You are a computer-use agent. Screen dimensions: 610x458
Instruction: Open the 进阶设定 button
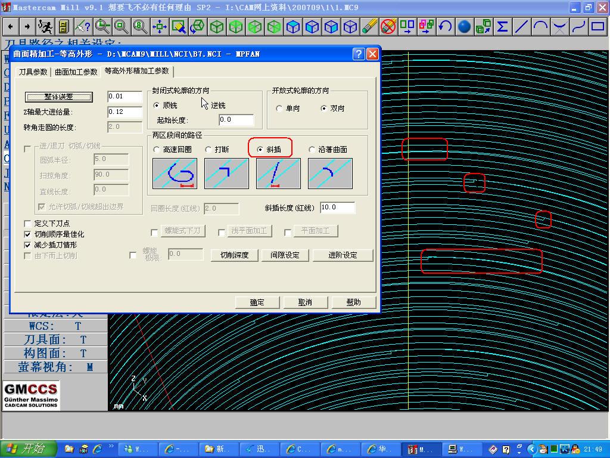click(x=343, y=255)
